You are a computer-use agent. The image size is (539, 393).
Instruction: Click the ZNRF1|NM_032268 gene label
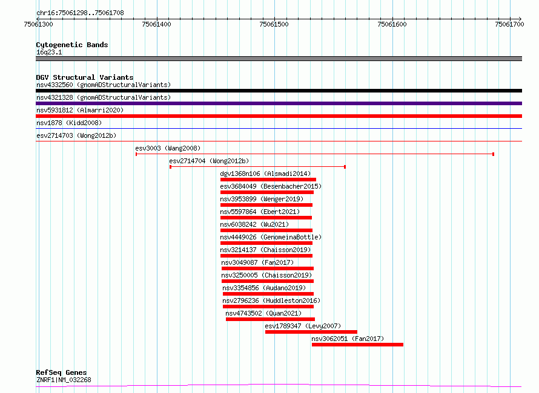pyautogui.click(x=64, y=380)
